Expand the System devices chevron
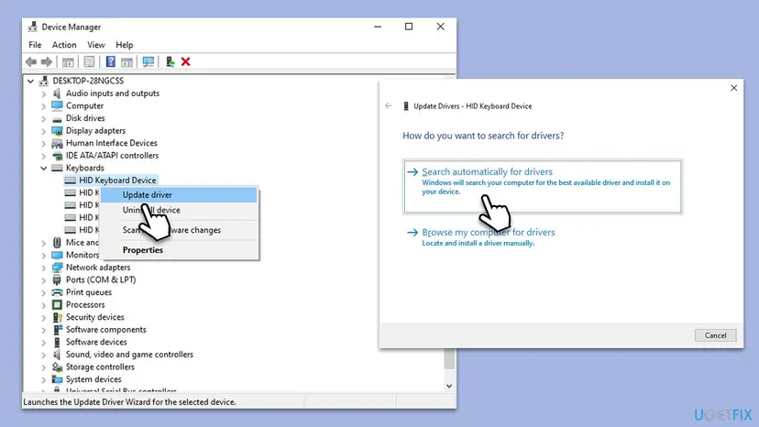Viewport: 759px width, 427px height. click(x=44, y=379)
